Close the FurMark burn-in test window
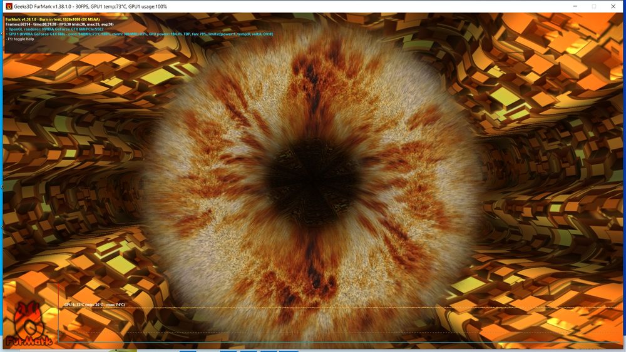This screenshot has height=352, width=626. coord(613,6)
